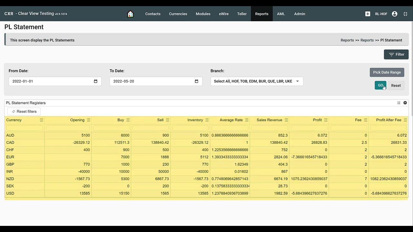The height and width of the screenshot is (232, 413).
Task: Click the RL-HOF branch label
Action: point(381,14)
